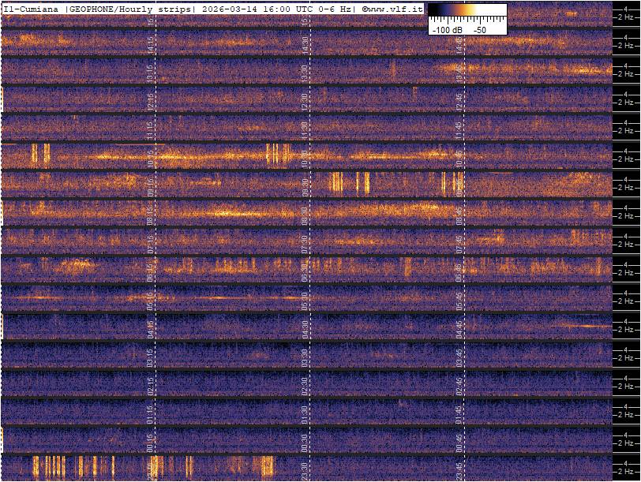Select the 13:30 time marker
Screen dimensions: 641x482
point(305,73)
